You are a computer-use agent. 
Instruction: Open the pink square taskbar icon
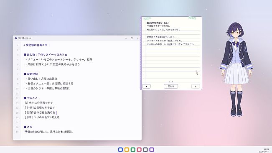pos(139,150)
